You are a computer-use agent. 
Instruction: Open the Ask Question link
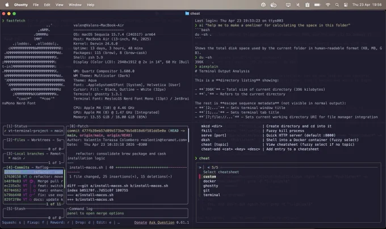tap(161, 222)
